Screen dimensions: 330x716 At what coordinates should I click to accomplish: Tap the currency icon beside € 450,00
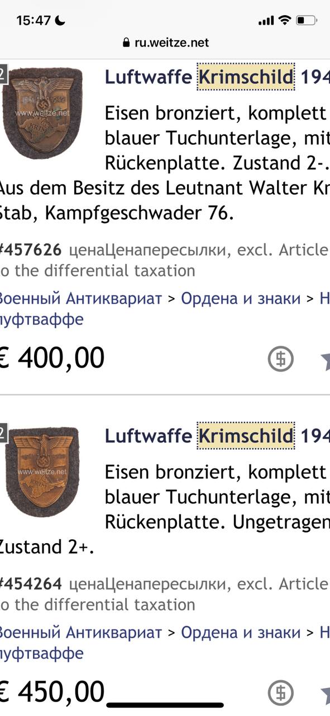tap(280, 693)
